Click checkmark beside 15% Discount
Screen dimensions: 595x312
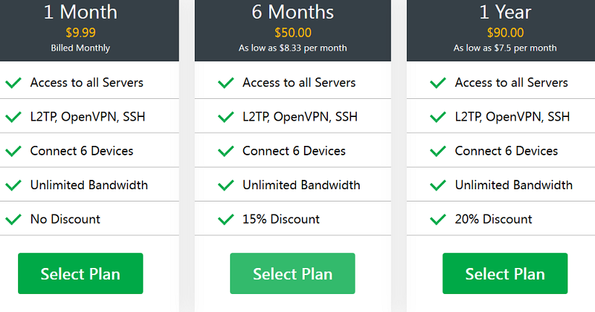click(225, 220)
